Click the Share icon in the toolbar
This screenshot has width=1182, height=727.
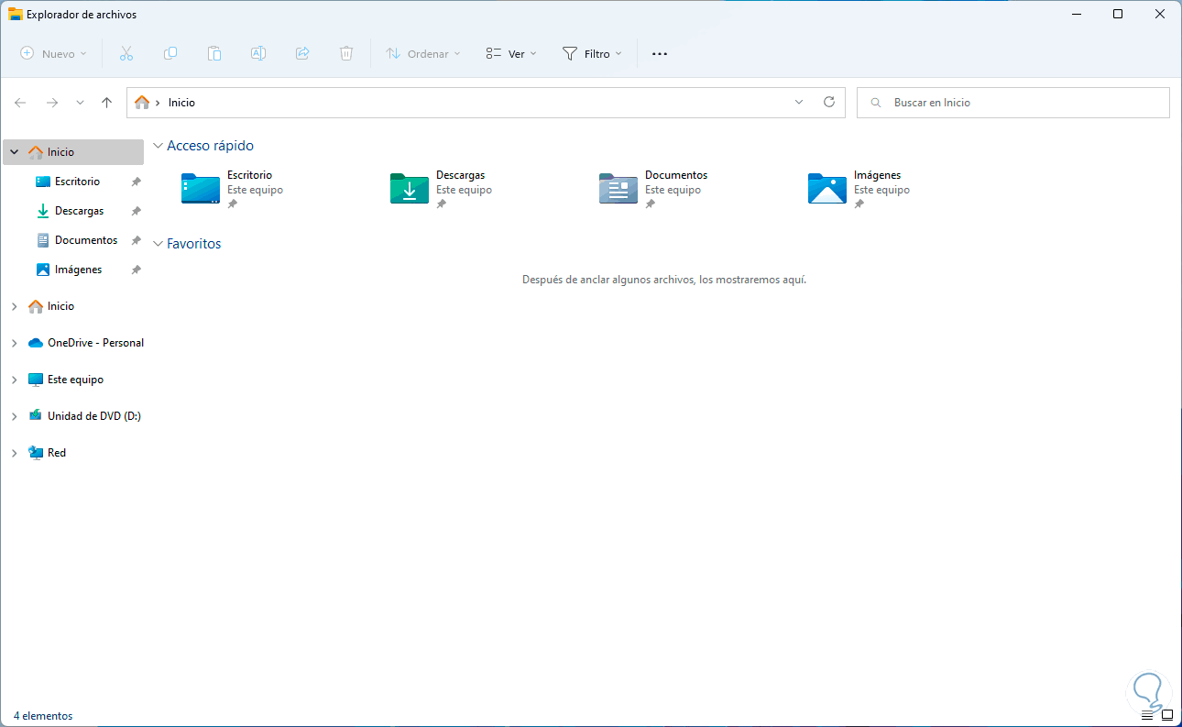(x=302, y=54)
